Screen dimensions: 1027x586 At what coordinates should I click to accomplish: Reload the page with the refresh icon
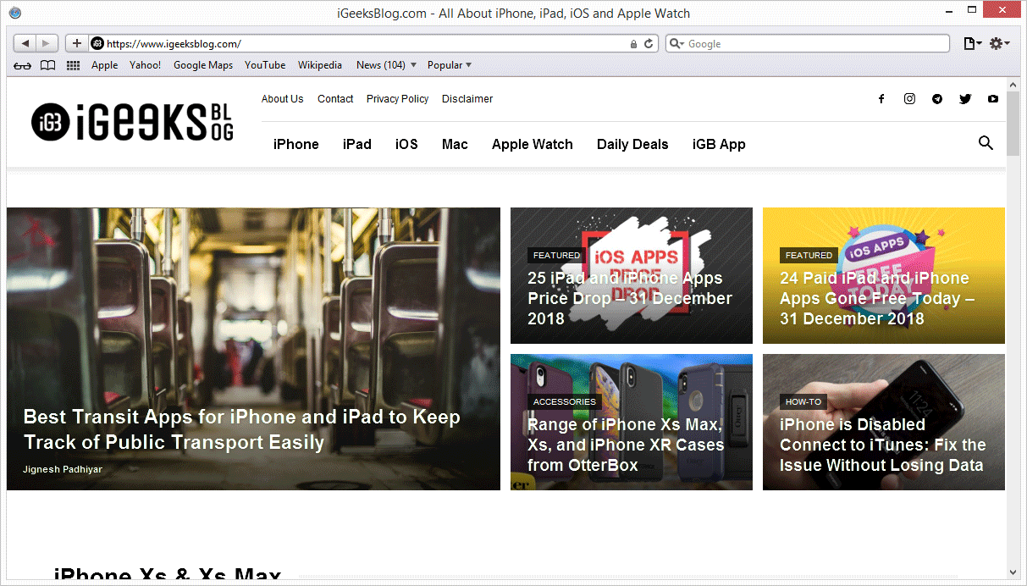pos(649,43)
